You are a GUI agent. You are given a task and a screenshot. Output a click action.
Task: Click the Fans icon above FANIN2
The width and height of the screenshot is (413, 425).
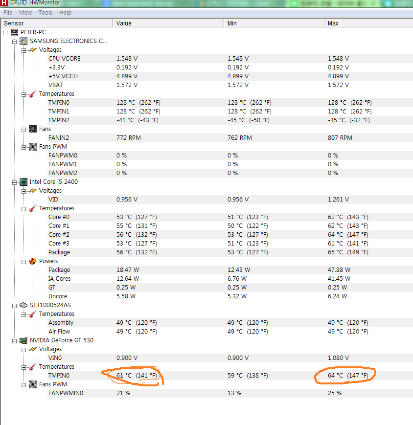tap(33, 129)
